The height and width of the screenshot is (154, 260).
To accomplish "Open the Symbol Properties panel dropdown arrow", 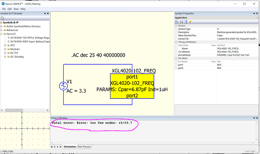I will click(254, 14).
